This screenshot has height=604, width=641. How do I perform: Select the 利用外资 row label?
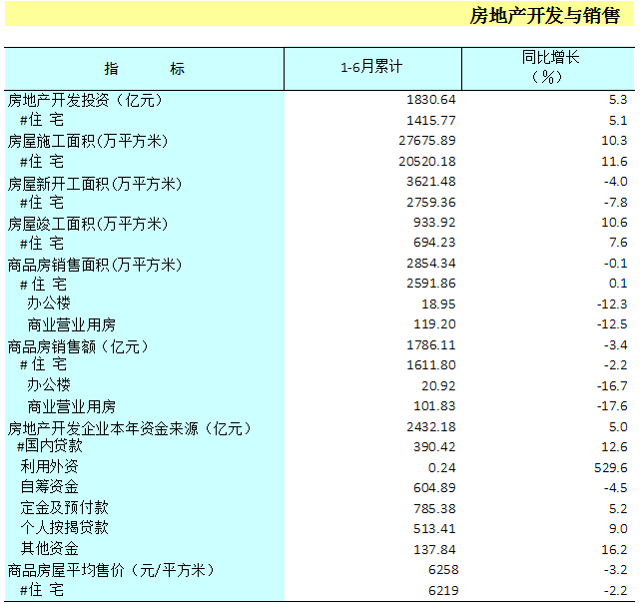click(x=50, y=467)
